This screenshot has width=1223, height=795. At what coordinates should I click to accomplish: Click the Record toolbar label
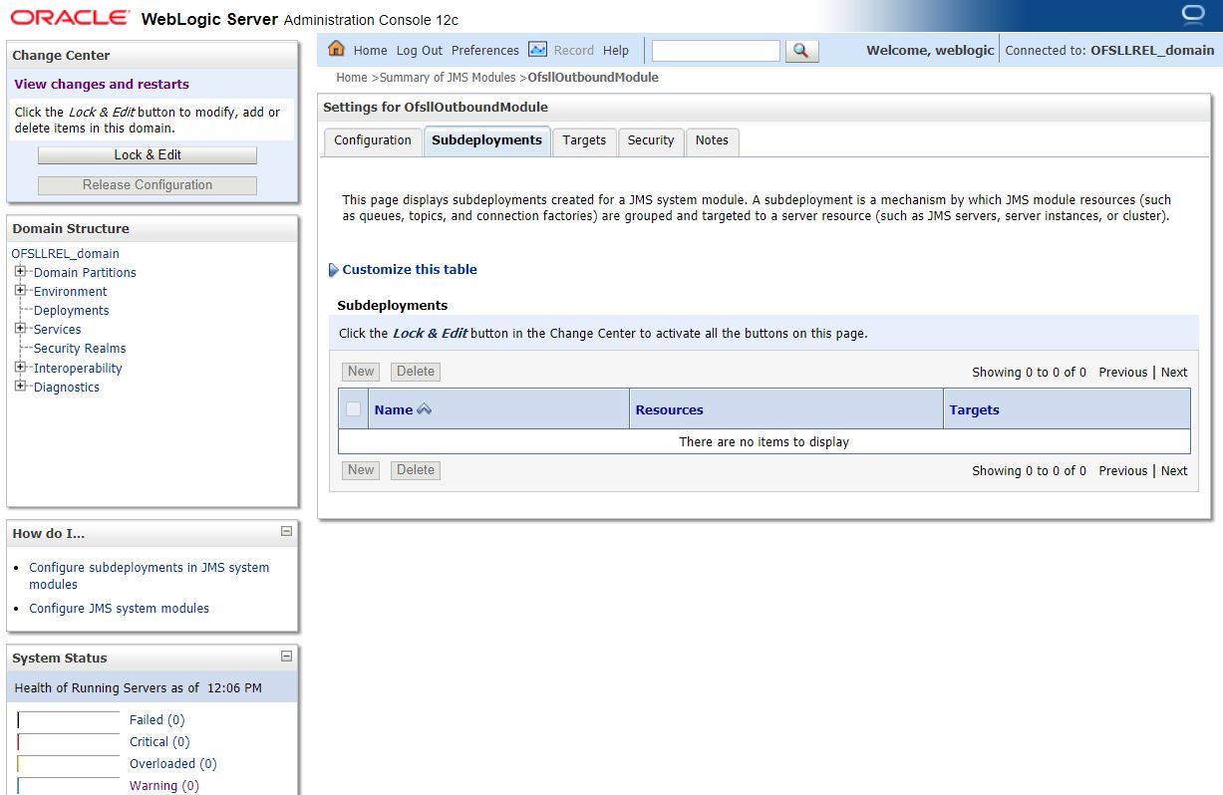point(574,51)
